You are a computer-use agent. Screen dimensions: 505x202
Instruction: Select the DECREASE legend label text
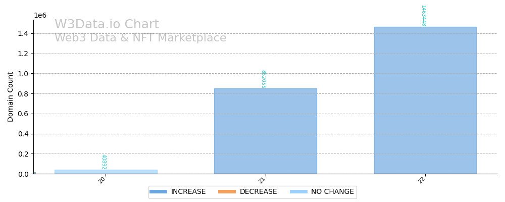click(258, 192)
